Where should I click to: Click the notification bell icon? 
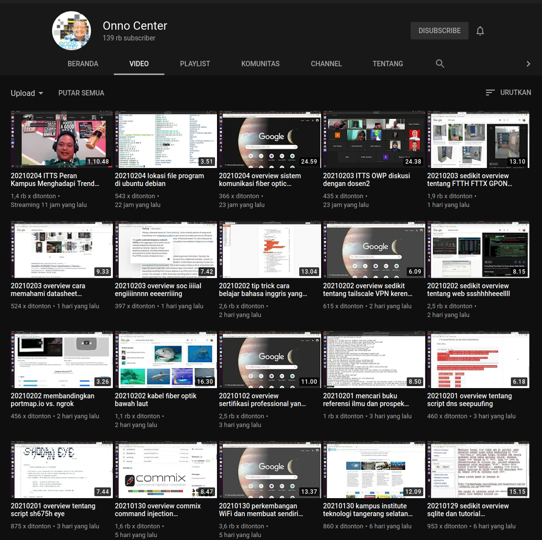pos(480,31)
